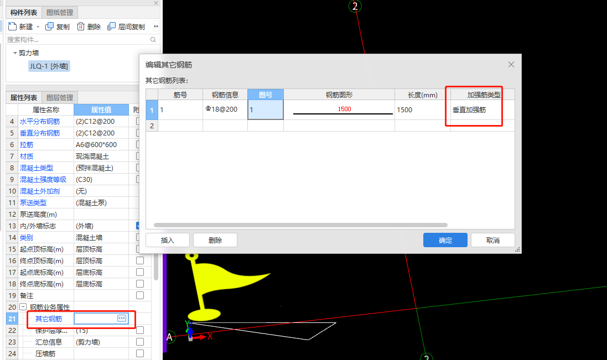
Task: Expand the toolbar overflow arrows
Action: click(156, 27)
